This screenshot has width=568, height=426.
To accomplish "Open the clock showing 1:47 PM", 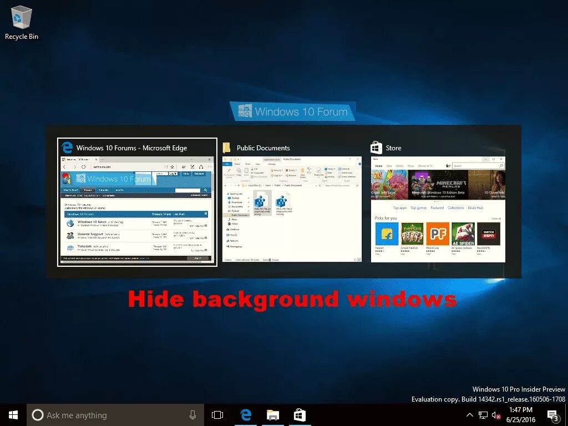I will [520, 415].
